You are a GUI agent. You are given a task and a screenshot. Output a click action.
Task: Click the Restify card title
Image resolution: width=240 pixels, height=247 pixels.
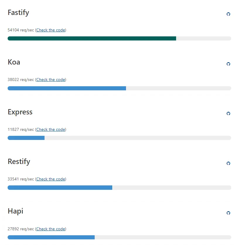(19, 162)
